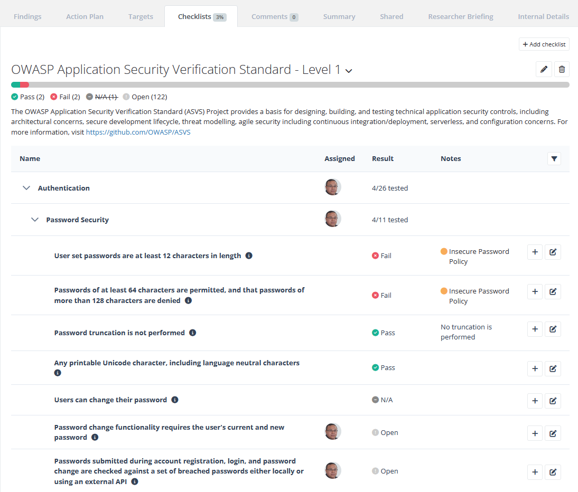Viewport: 578px width, 492px height.
Task: Add note to 12 characters length item
Action: tap(535, 252)
